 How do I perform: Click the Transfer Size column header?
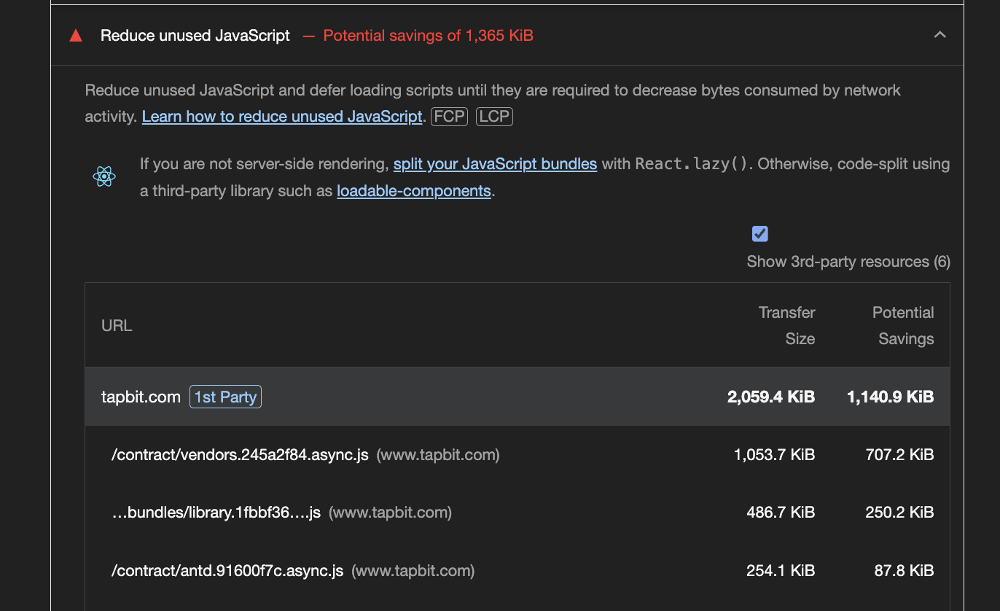click(x=786, y=325)
